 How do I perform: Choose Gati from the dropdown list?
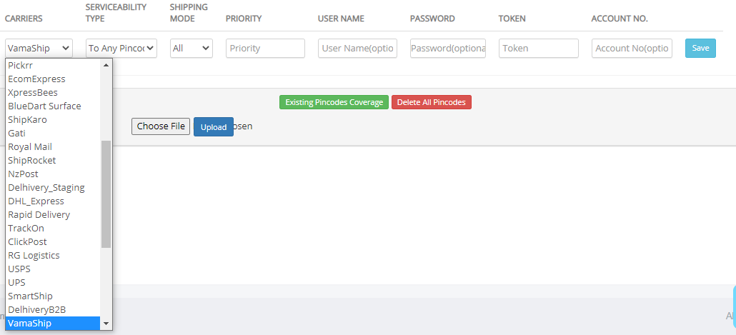pyautogui.click(x=53, y=134)
